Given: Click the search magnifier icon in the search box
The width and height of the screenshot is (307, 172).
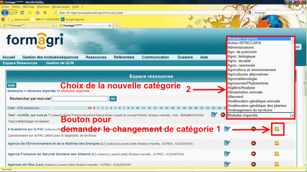Looking at the screenshot, I should click(303, 13).
